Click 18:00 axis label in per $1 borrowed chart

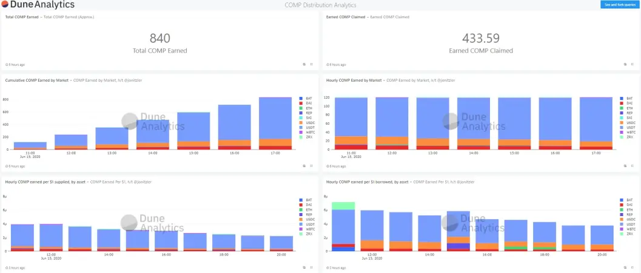pyautogui.click(x=544, y=255)
